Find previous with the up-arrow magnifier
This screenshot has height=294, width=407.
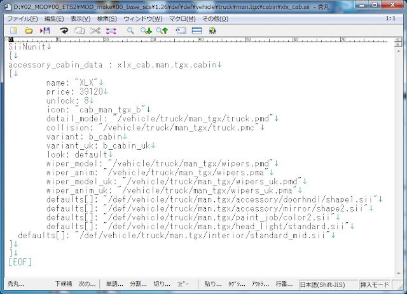coord(162,31)
